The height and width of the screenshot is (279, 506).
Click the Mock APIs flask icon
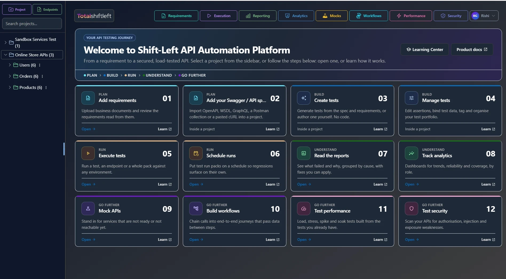click(x=88, y=209)
